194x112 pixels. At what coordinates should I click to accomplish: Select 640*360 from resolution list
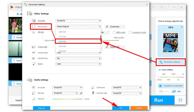[78, 41]
